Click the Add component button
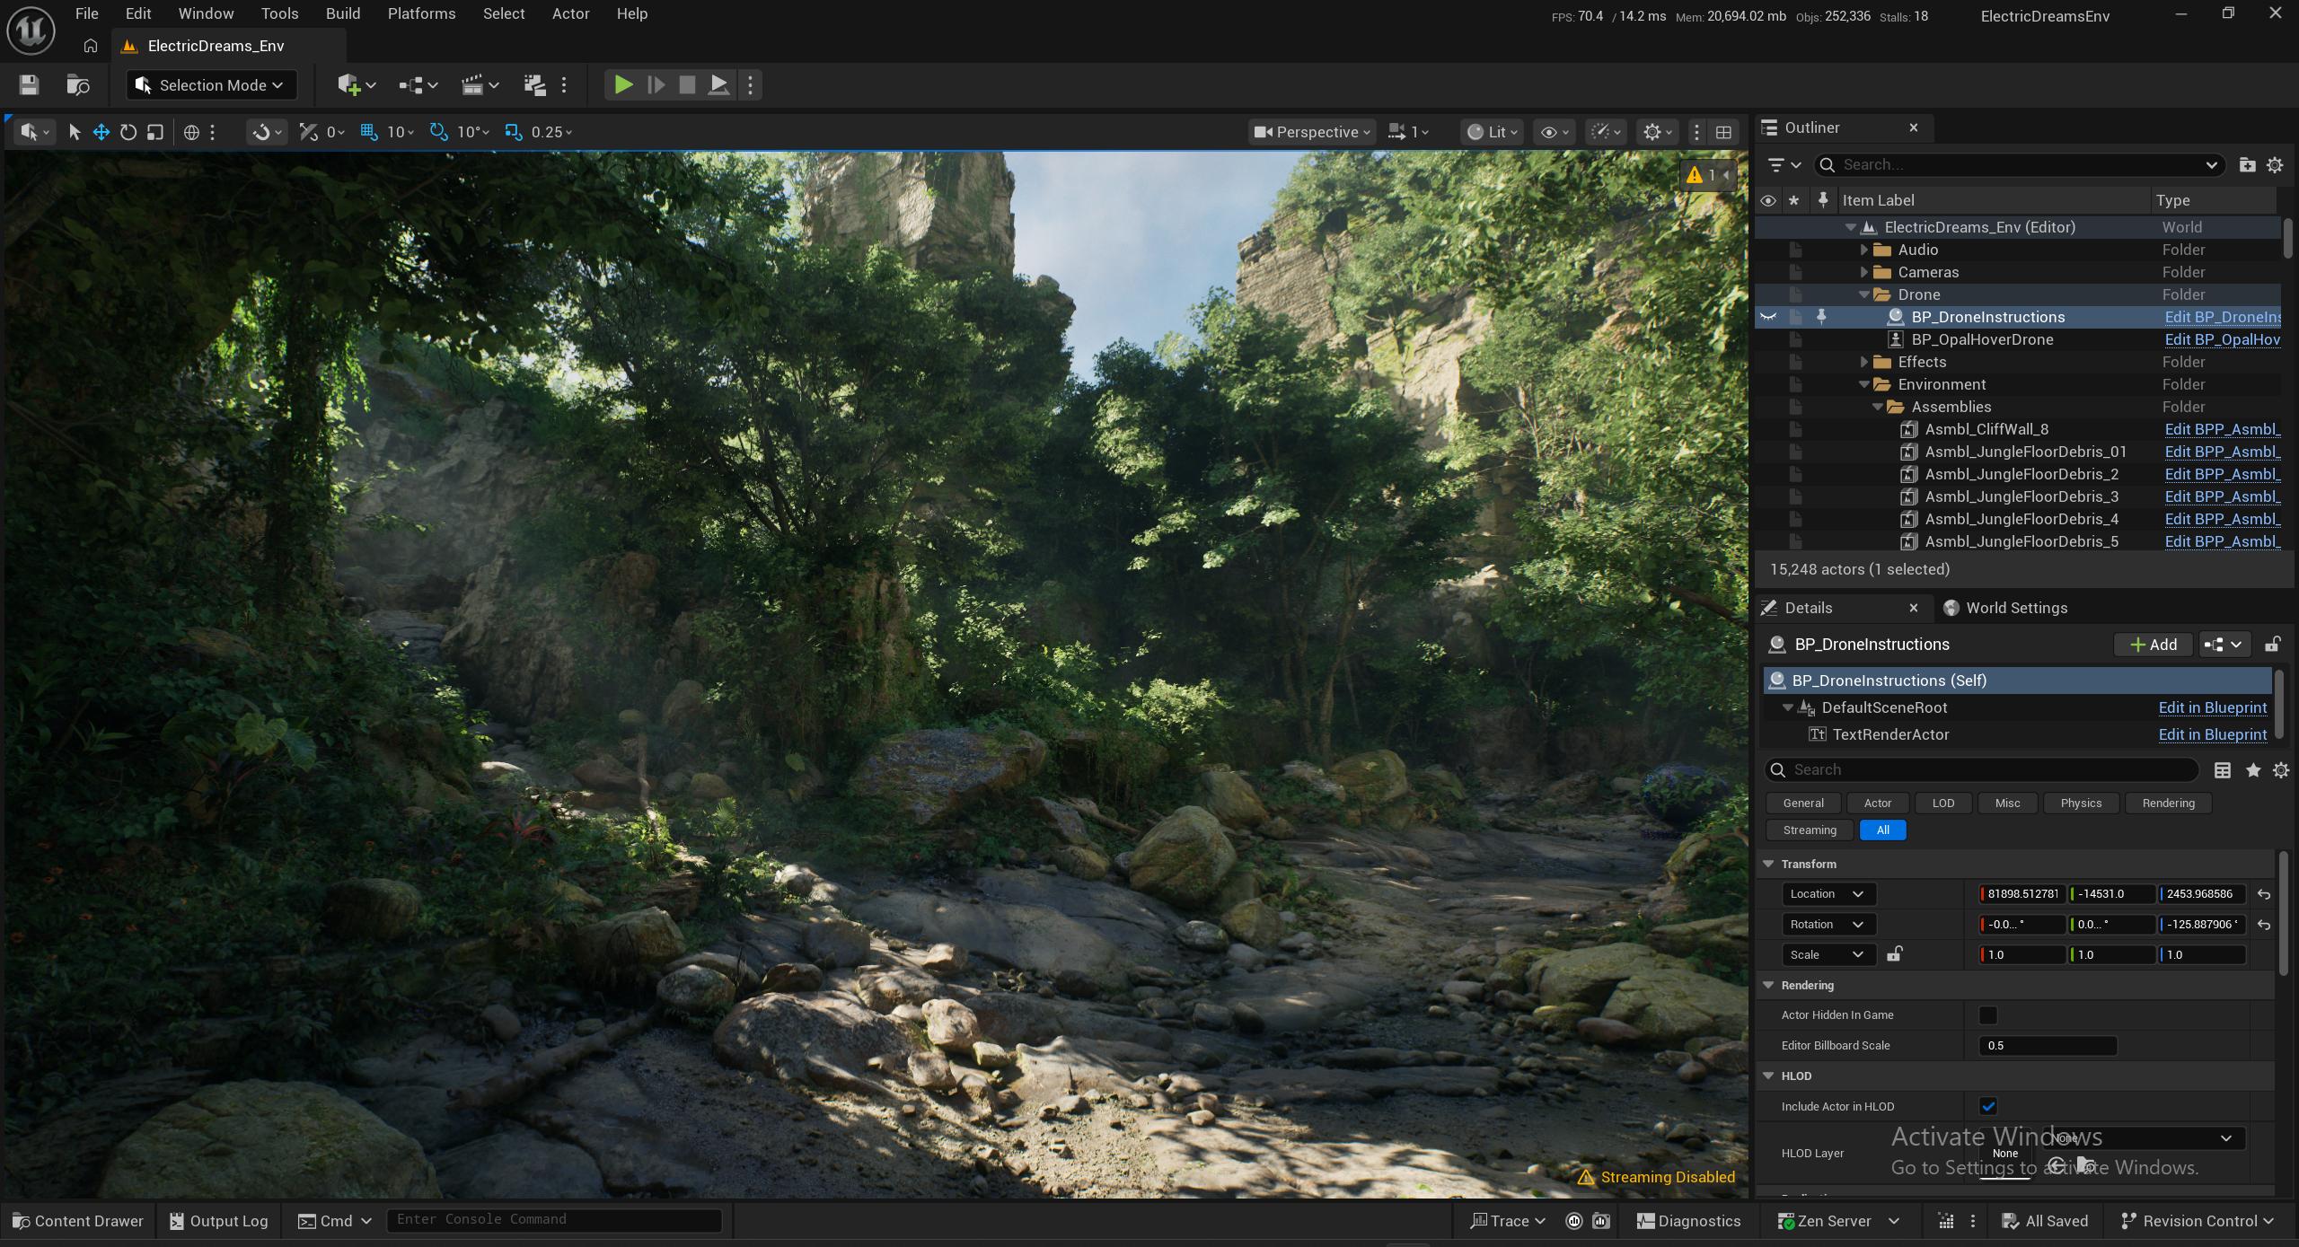This screenshot has width=2299, height=1247. tap(2153, 645)
